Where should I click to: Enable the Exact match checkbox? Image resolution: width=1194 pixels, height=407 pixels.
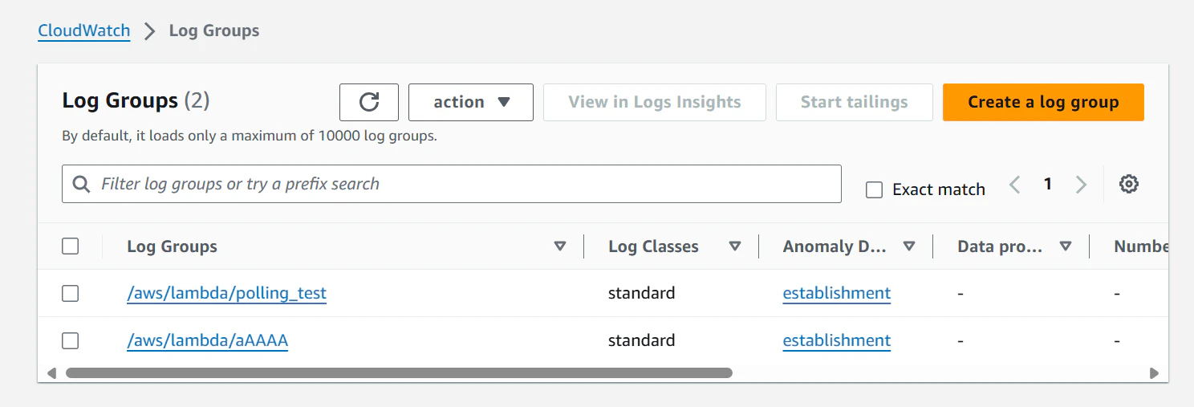coord(875,190)
